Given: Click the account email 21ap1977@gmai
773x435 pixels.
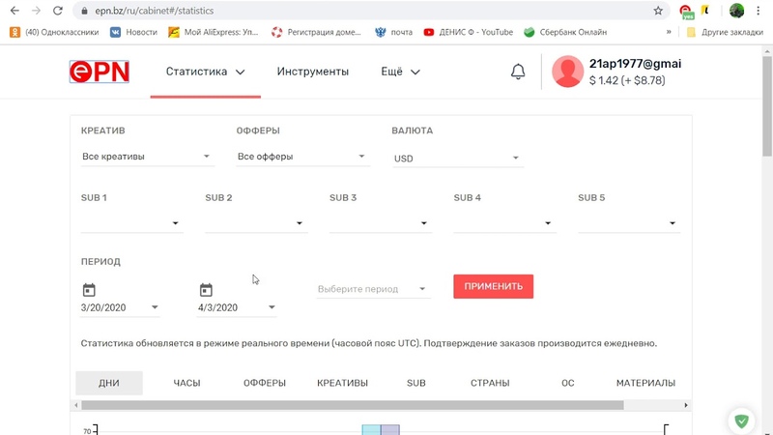Looking at the screenshot, I should [636, 64].
